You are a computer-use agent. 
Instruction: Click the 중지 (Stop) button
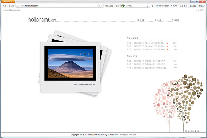[117, 6]
